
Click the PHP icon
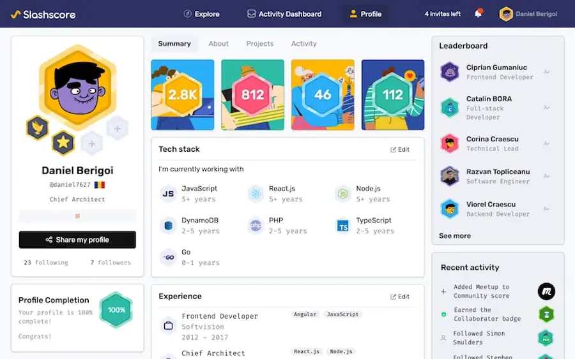tap(256, 226)
